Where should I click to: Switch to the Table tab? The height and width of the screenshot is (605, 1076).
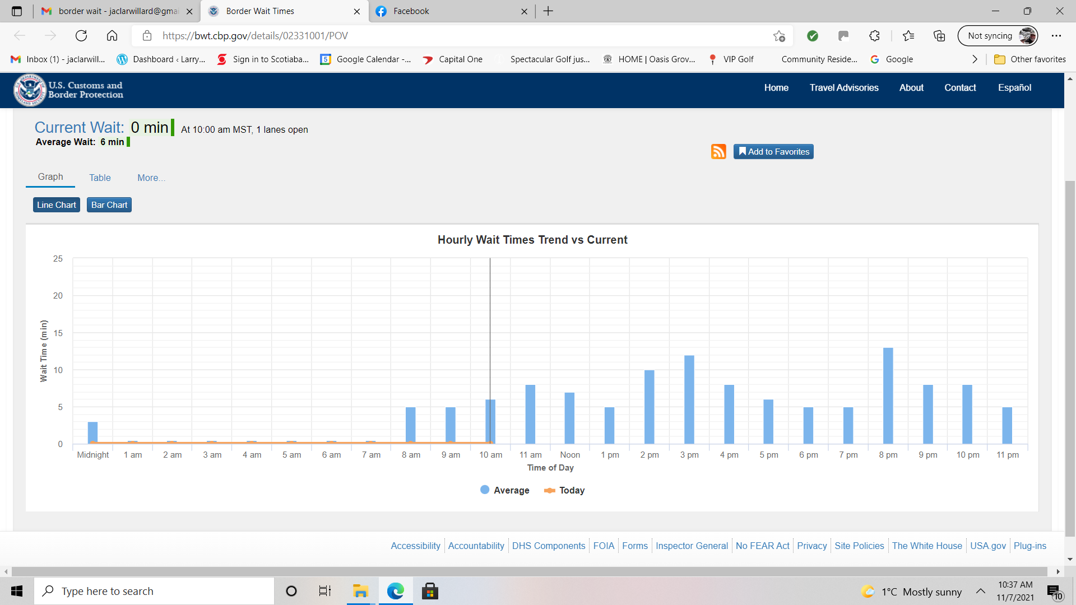(x=100, y=178)
